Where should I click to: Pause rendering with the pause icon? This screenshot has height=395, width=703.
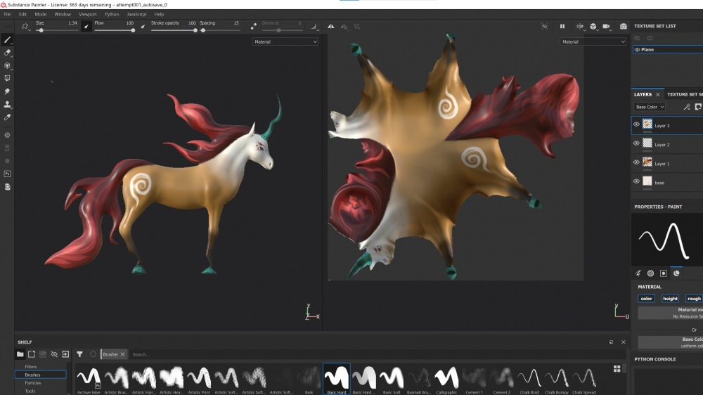tap(562, 27)
